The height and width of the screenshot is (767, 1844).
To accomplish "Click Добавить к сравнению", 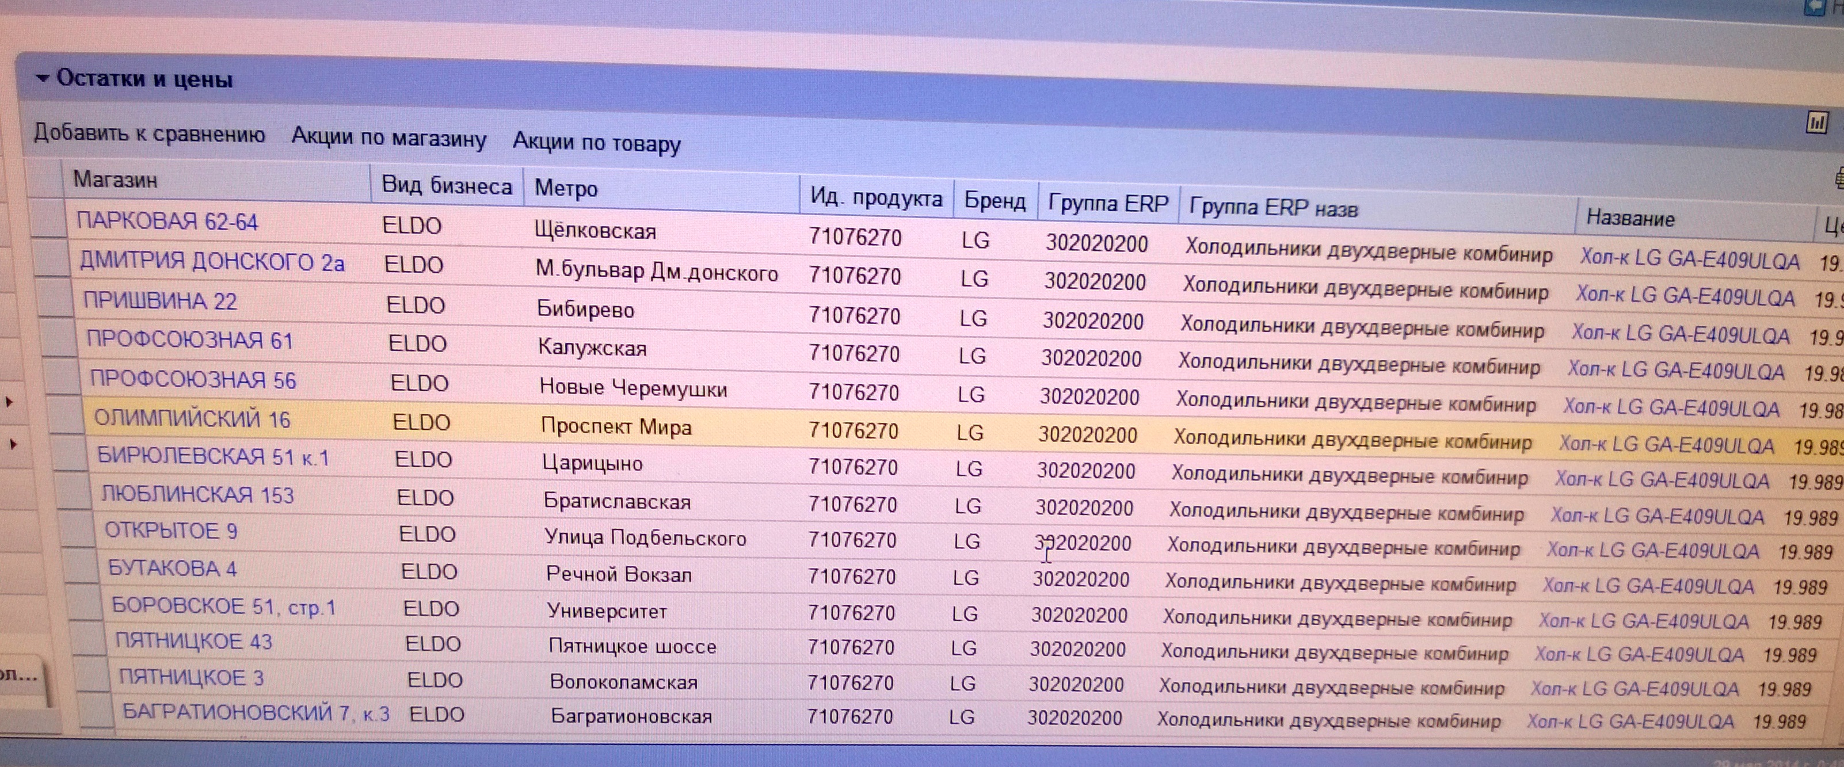I will point(149,134).
